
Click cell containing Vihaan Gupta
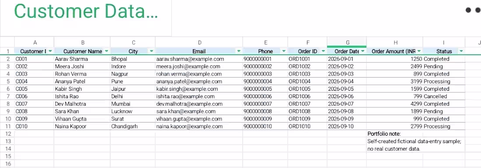[82, 119]
